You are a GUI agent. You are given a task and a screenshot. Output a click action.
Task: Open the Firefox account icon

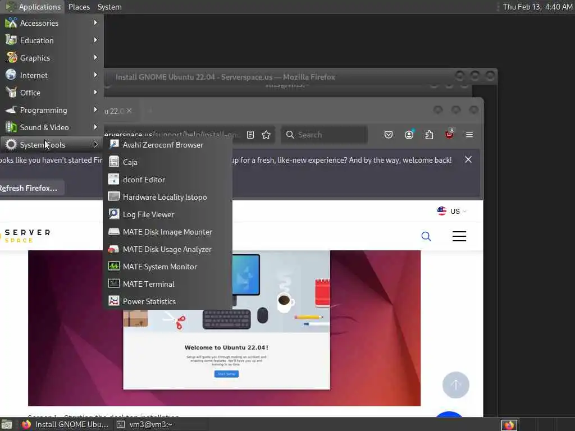coord(409,135)
